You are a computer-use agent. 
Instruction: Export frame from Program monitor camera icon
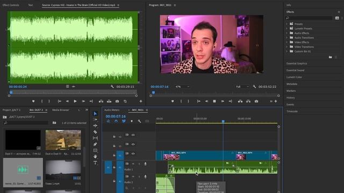(256, 101)
